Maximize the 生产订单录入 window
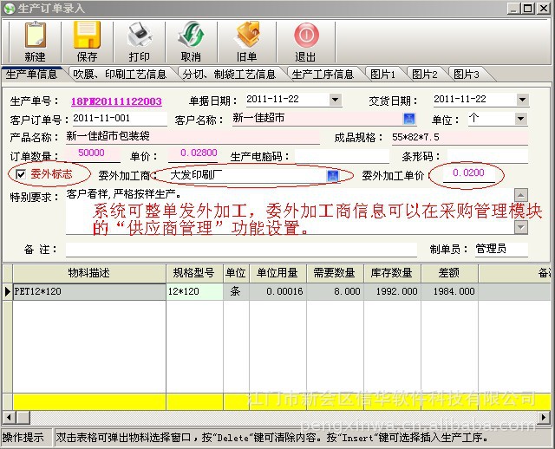Screen dimensions: 555x449 coord(528,8)
